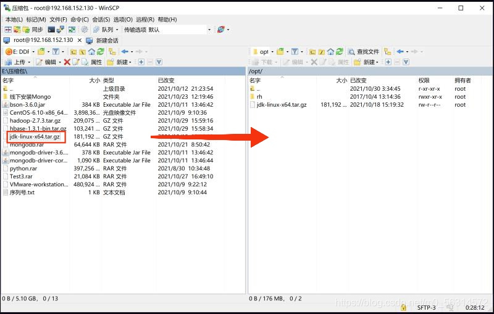Toggle the remote directory tree icon
Viewport: 494px width, 314px height.
[388, 52]
